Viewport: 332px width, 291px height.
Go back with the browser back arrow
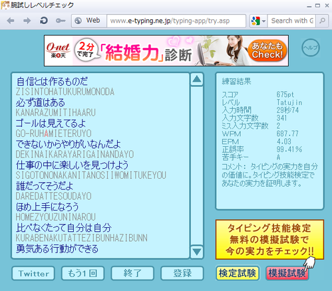point(11,21)
